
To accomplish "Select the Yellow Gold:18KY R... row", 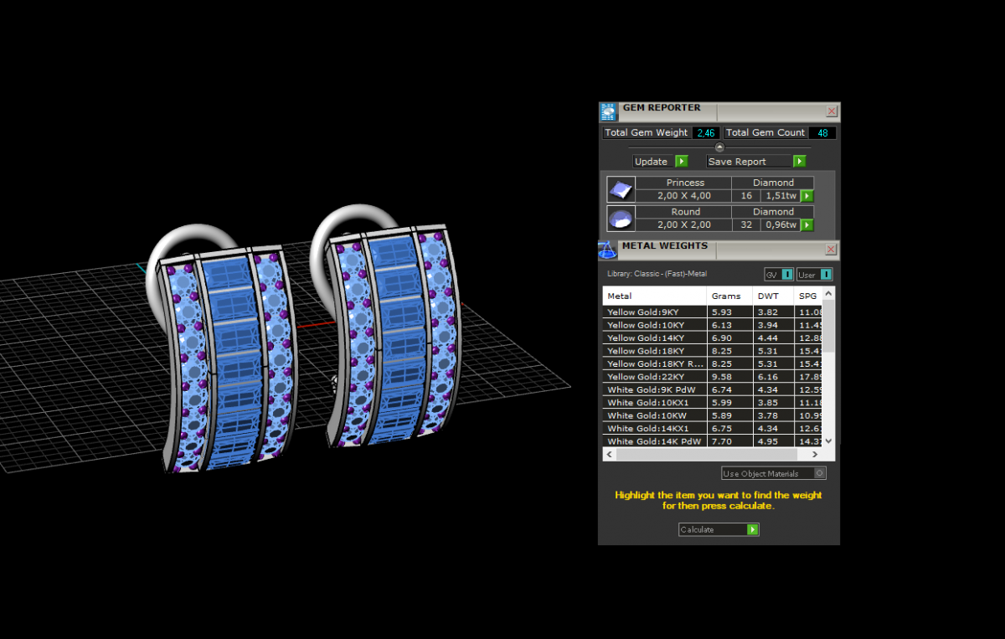I will click(x=713, y=363).
